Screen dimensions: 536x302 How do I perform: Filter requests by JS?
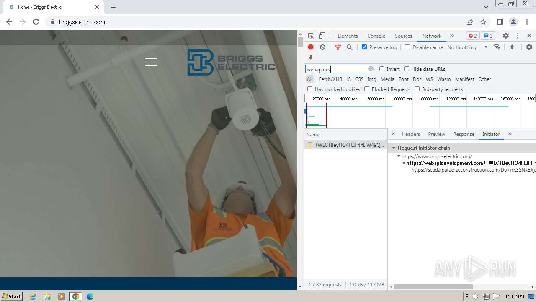[348, 79]
